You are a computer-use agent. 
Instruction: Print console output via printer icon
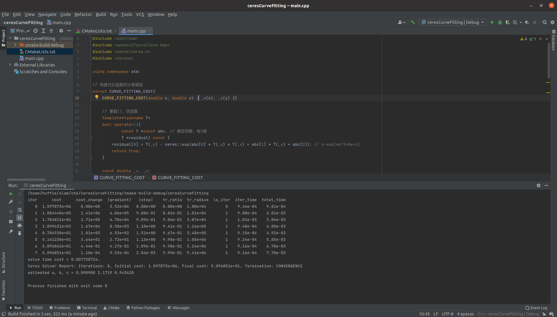20,226
